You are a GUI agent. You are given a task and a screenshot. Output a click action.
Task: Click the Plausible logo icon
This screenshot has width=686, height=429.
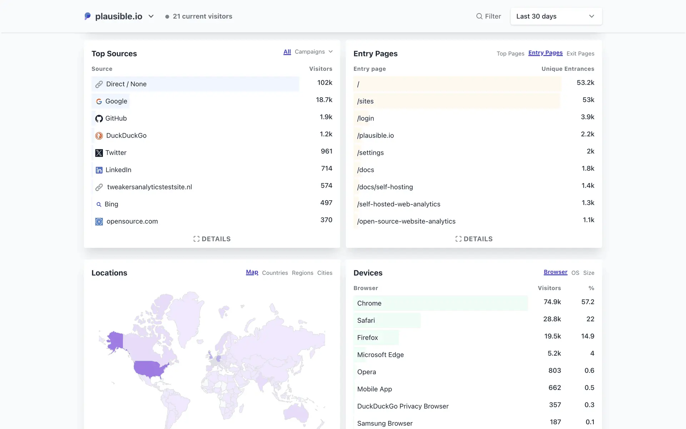coord(88,16)
